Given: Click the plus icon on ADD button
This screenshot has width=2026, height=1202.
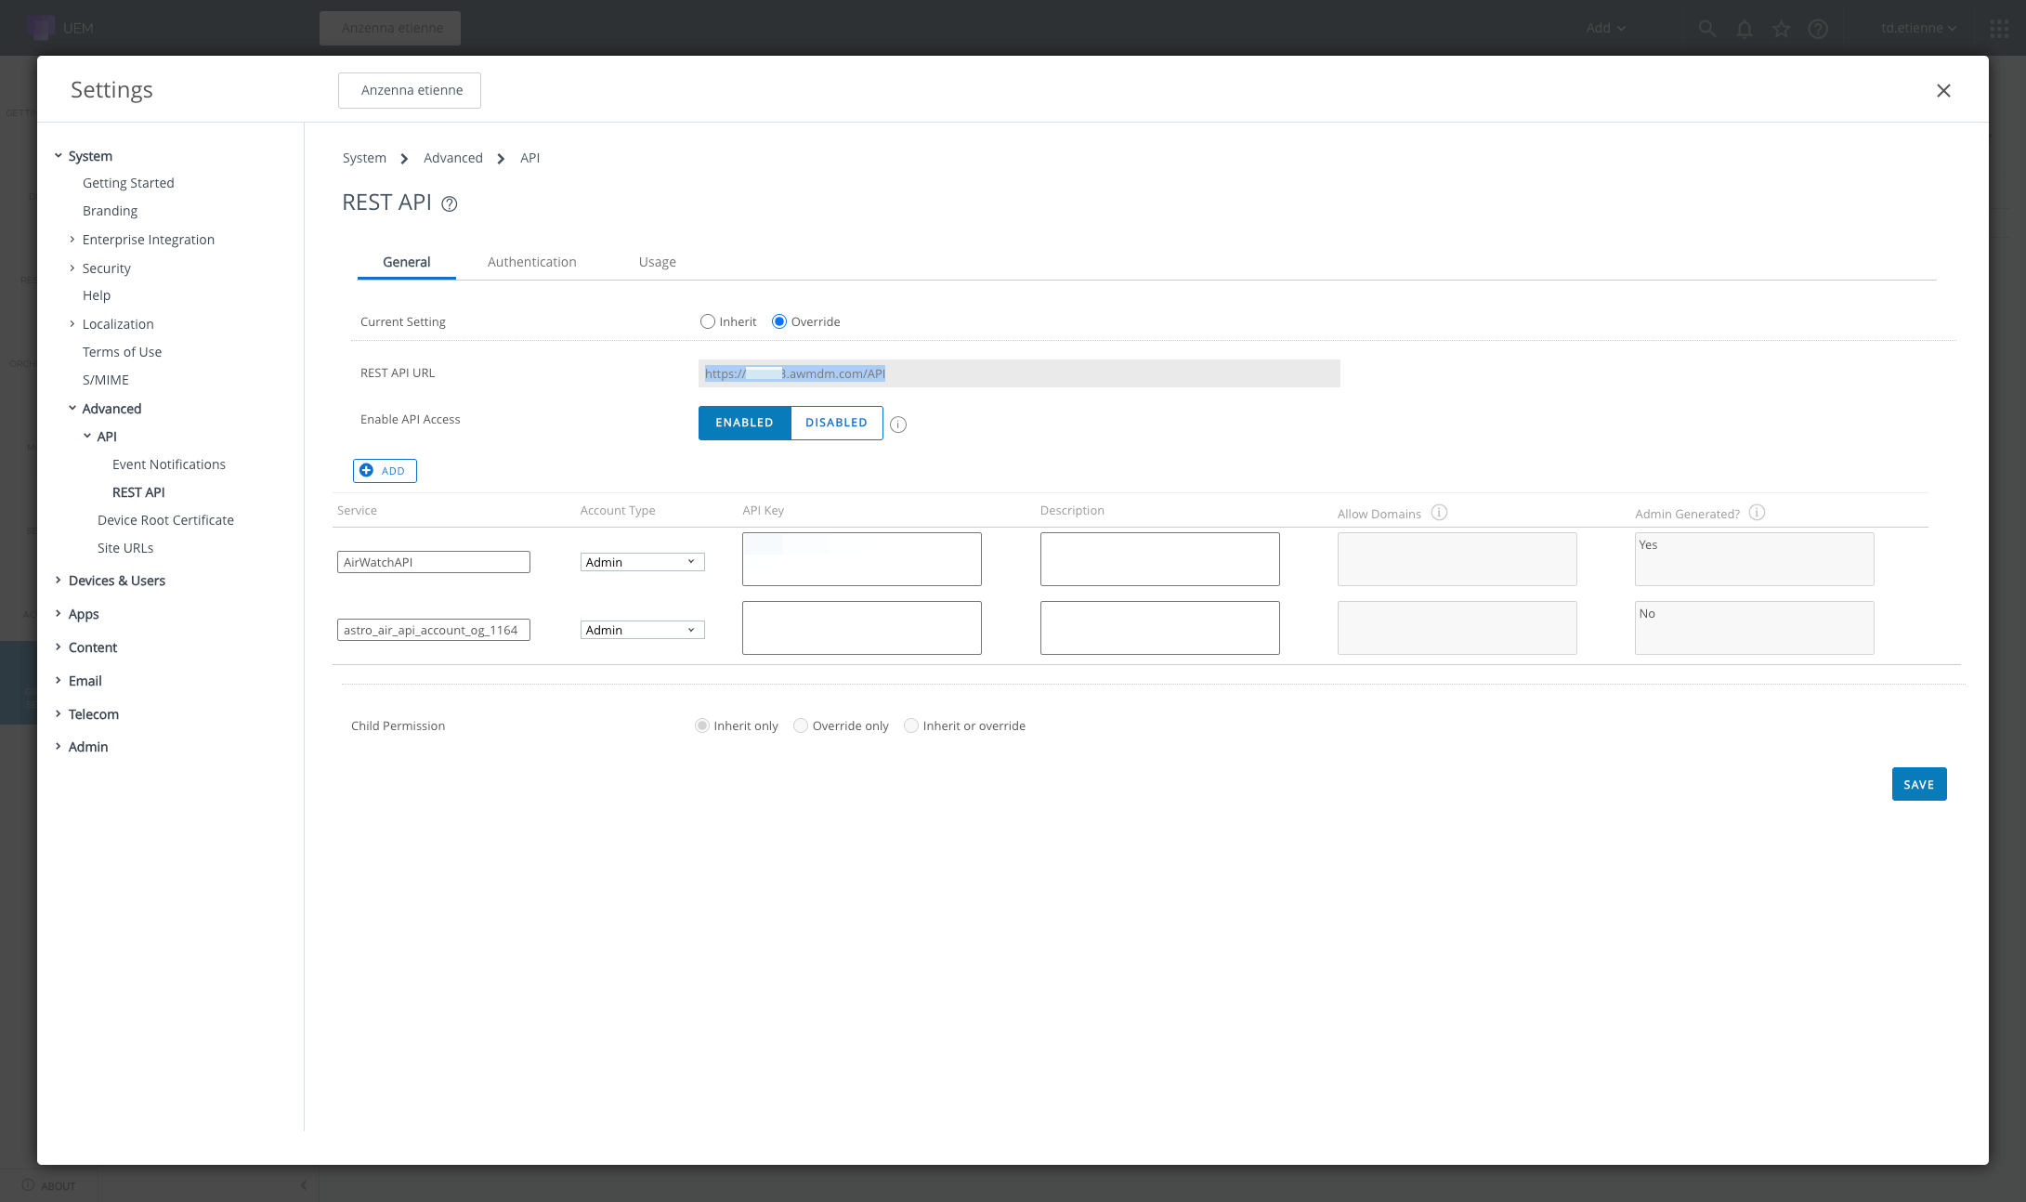Looking at the screenshot, I should pyautogui.click(x=366, y=471).
